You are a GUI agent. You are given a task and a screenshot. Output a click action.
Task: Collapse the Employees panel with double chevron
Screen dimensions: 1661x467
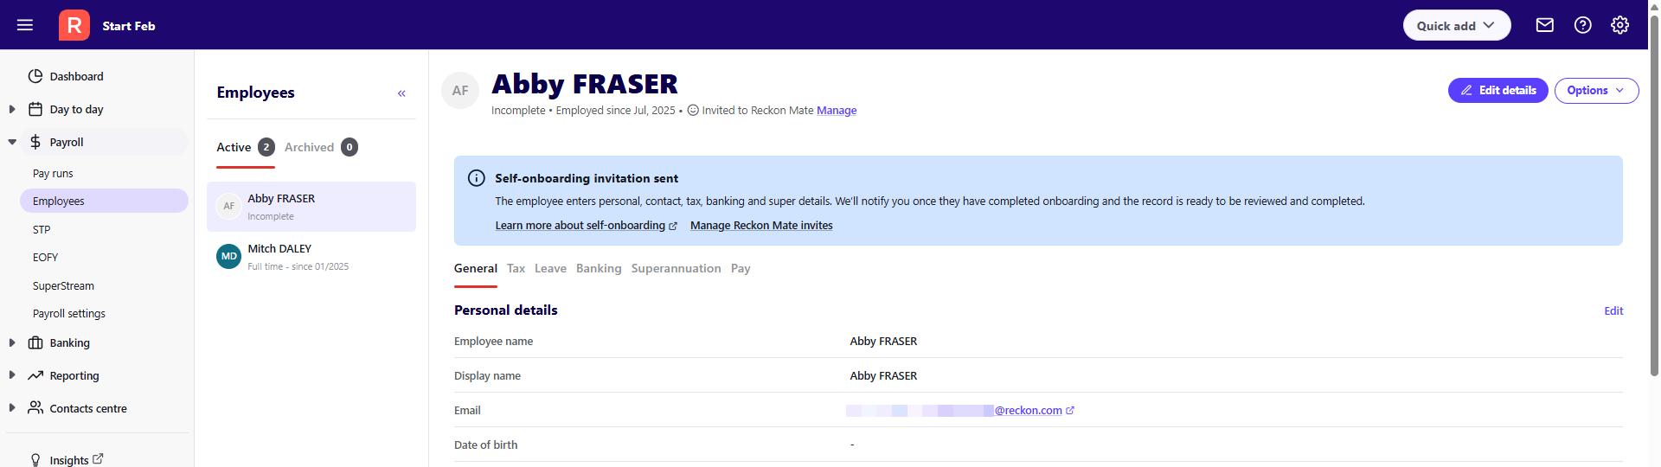(401, 93)
